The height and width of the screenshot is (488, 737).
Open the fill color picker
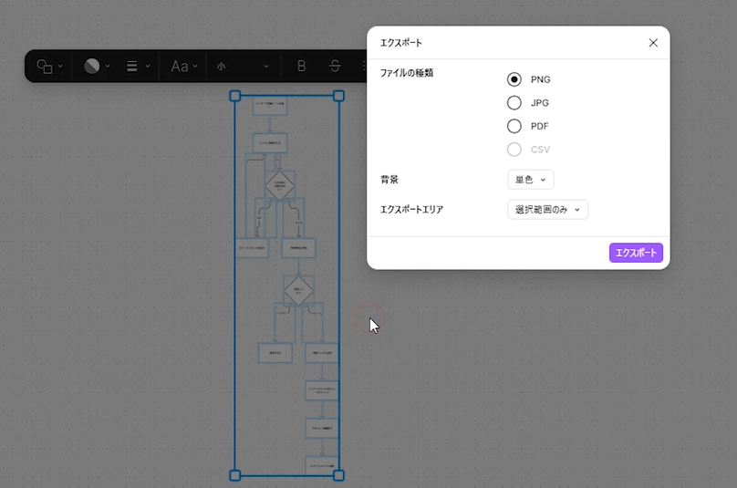[96, 66]
